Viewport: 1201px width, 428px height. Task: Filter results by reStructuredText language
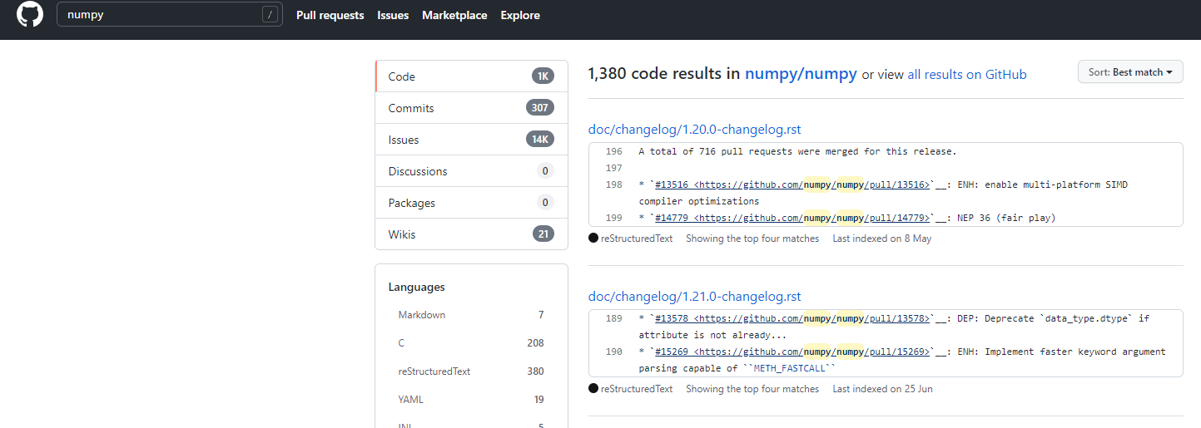pos(471,371)
